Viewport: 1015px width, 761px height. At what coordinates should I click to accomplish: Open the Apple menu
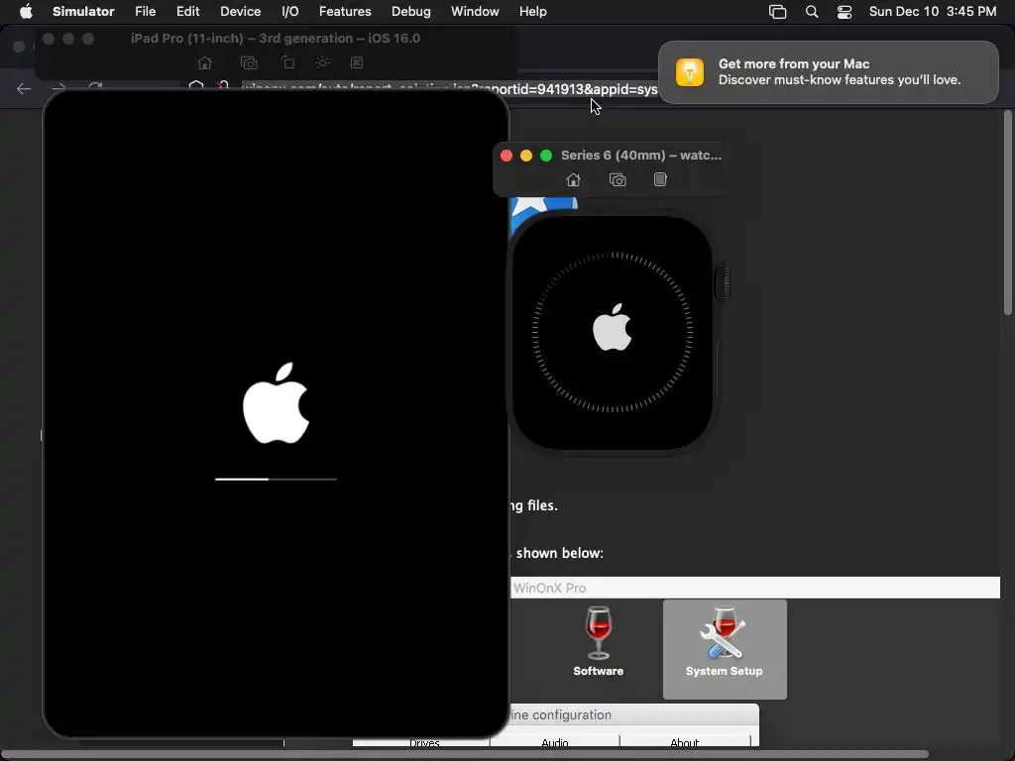click(x=26, y=11)
